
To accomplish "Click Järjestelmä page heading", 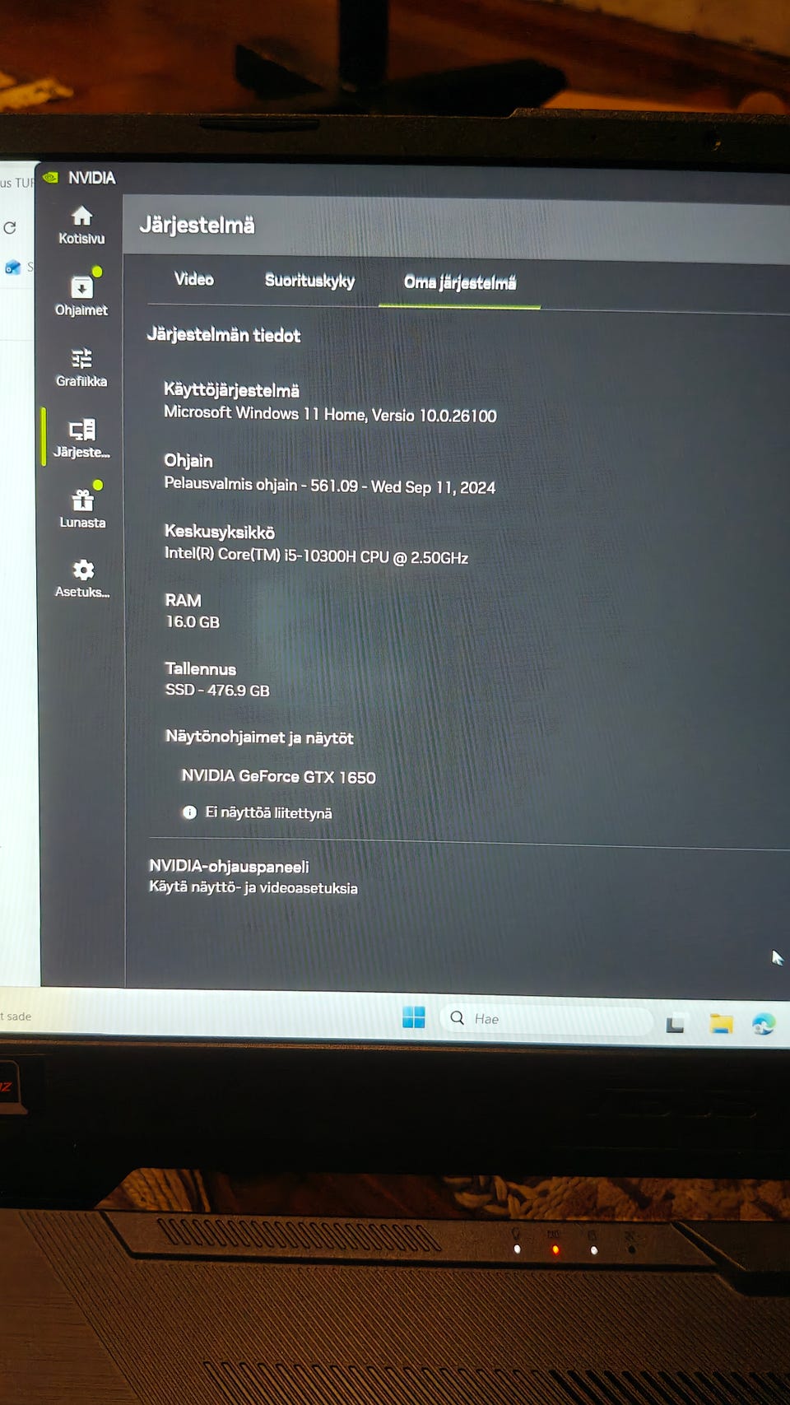I will (x=197, y=225).
